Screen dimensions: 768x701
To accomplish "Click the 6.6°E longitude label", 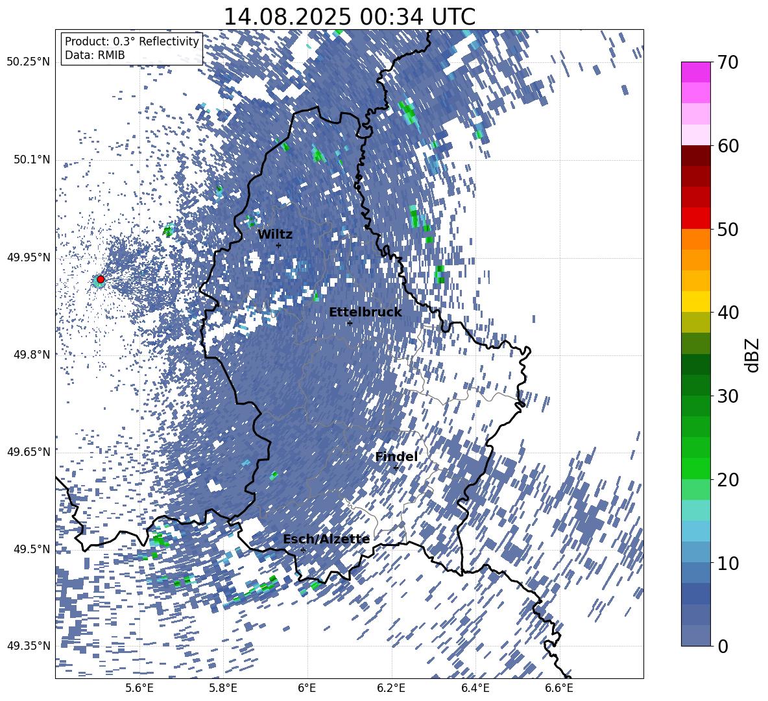I will coord(559,688).
